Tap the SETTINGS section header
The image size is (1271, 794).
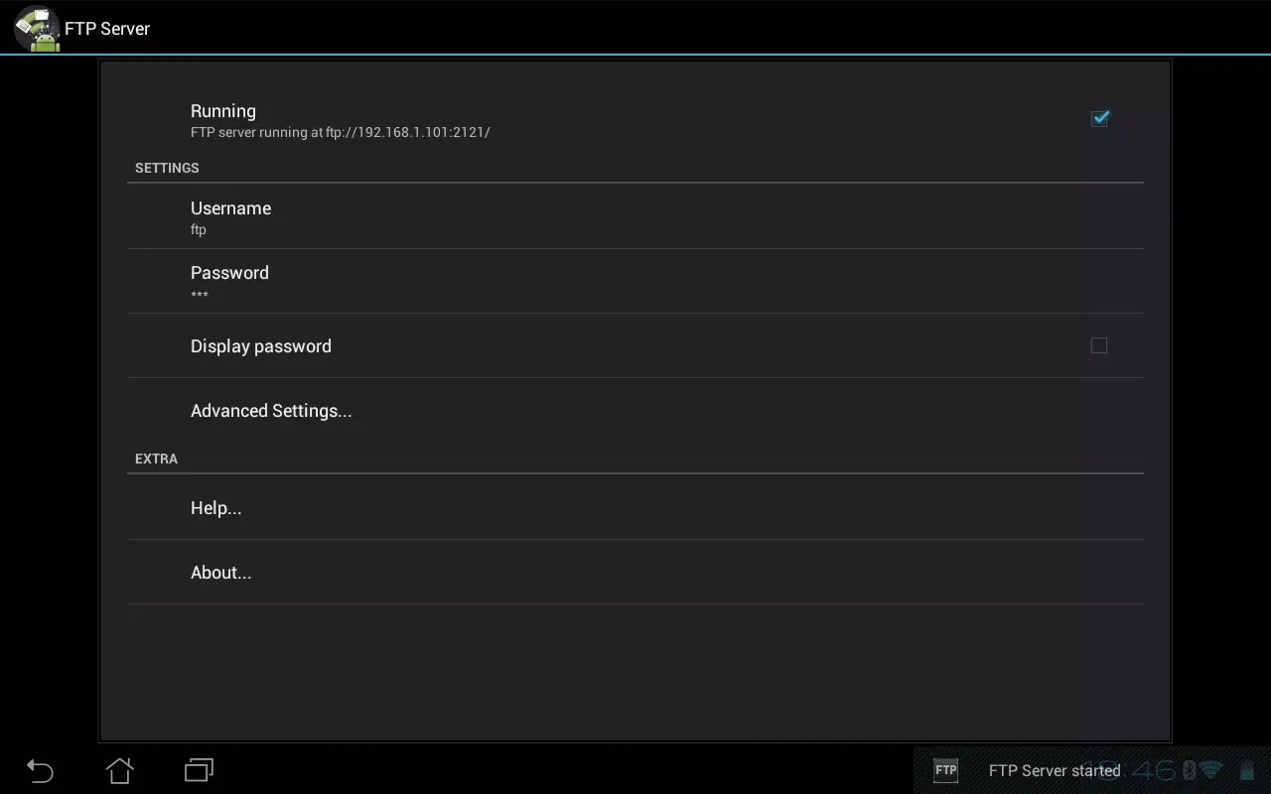[167, 168]
